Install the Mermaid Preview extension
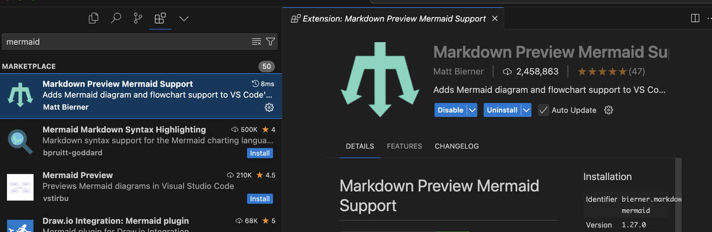This screenshot has height=232, width=712. [x=260, y=199]
